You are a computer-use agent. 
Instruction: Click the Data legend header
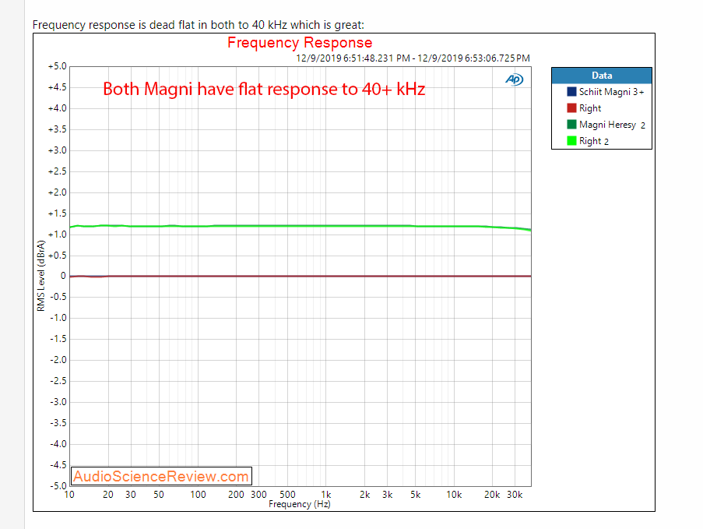[x=602, y=76]
